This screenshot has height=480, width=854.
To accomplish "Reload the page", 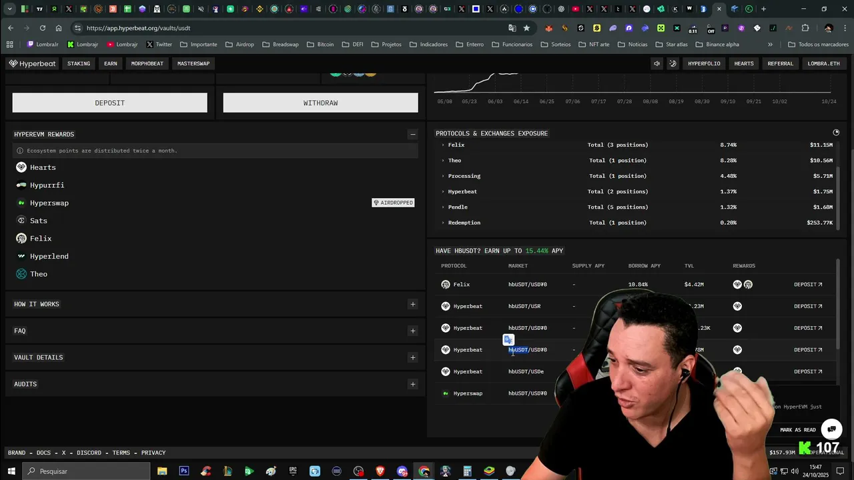I will (x=42, y=28).
